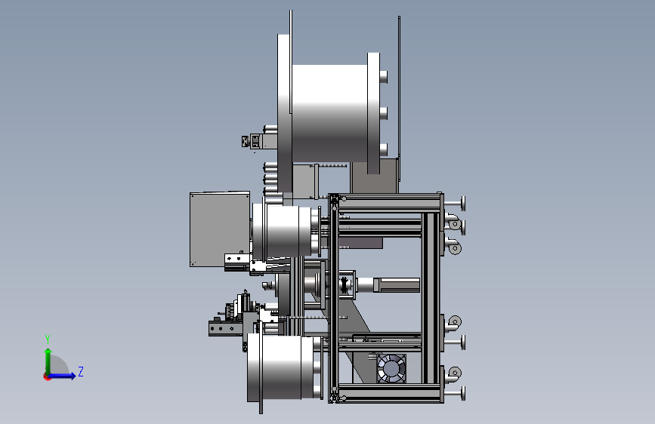
Task: Select the square cooling fan in the frame
Action: [391, 368]
